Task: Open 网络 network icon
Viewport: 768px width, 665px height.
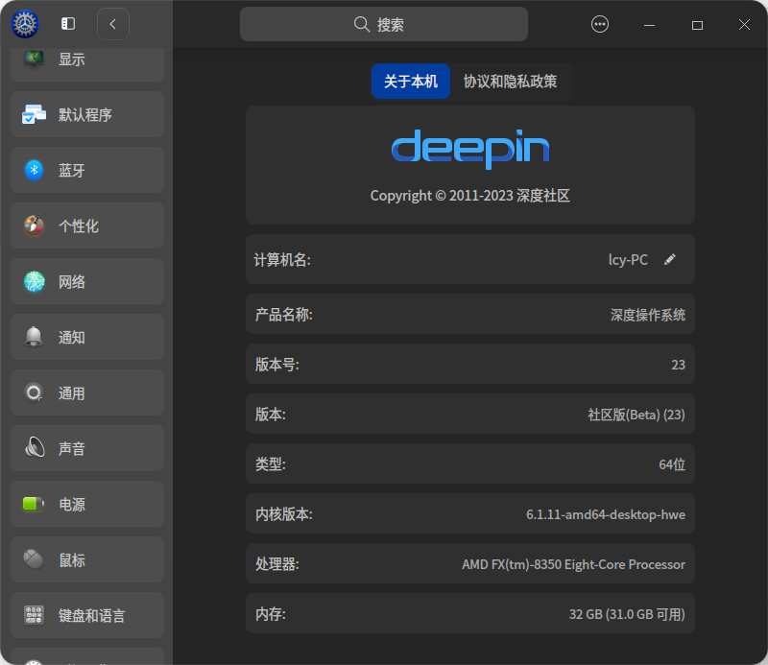Action: tap(34, 281)
